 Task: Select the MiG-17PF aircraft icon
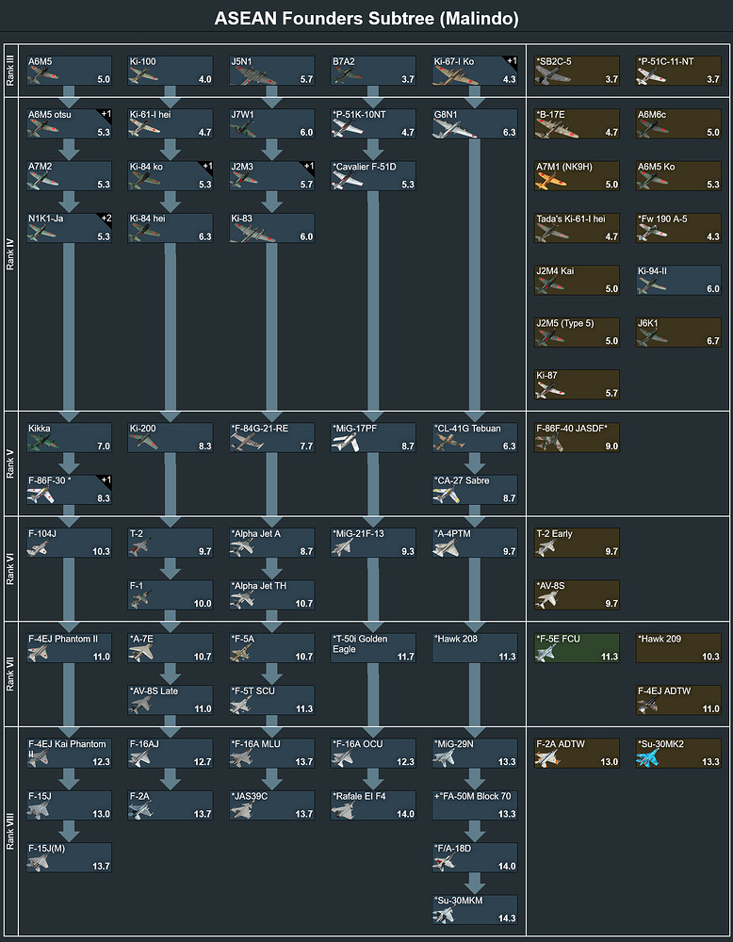tap(347, 444)
